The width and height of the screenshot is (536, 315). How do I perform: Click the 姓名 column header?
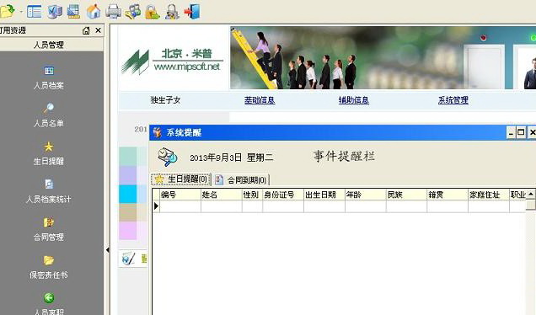click(x=221, y=195)
